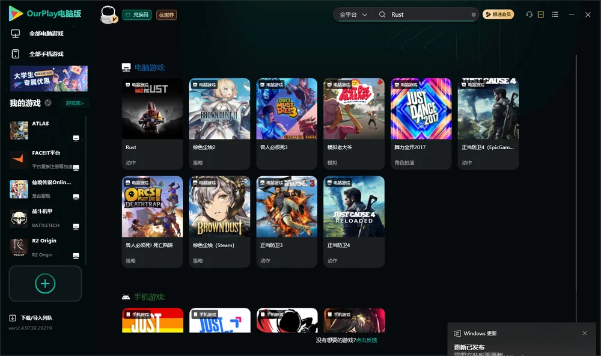Add a game with the plus button
Screen dimensions: 601x356
click(45, 283)
